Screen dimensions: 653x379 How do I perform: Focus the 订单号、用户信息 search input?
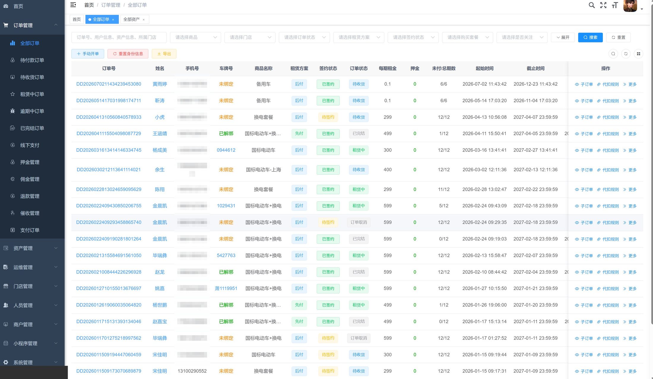119,37
